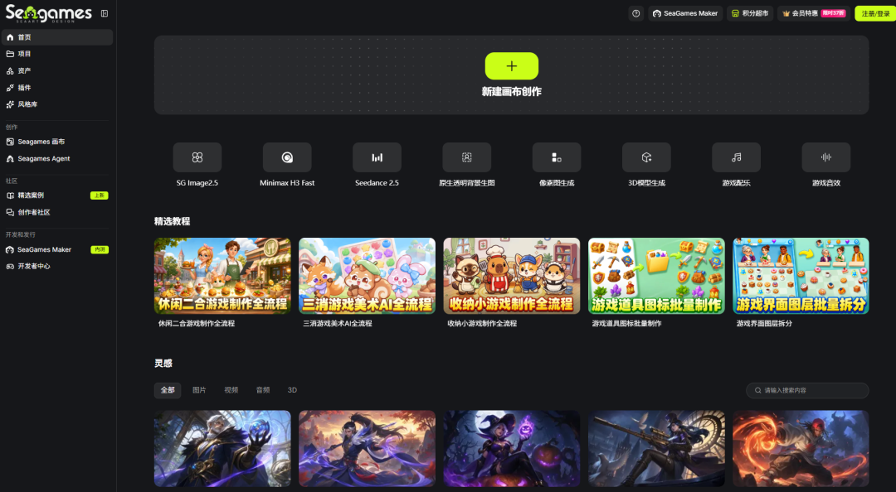This screenshot has width=896, height=492.
Task: Open the help question mark icon
Action: coord(635,13)
